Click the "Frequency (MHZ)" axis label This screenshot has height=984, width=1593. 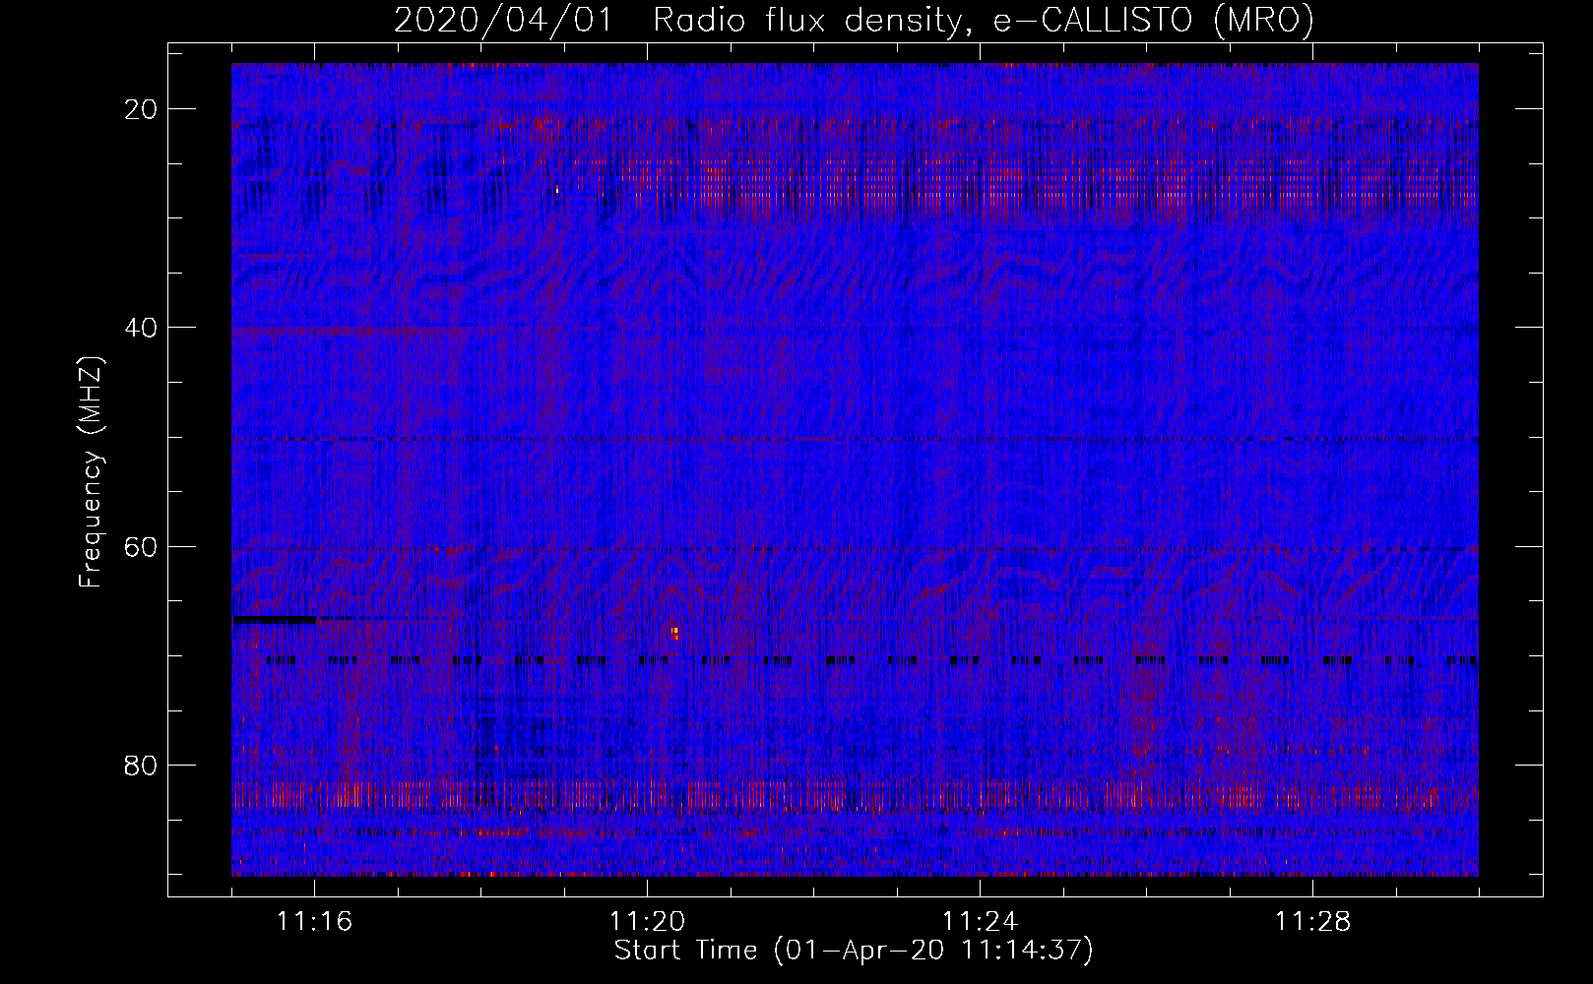pos(91,472)
